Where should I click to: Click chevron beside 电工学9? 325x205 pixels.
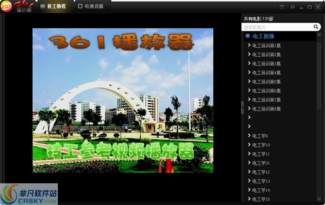pos(249,135)
